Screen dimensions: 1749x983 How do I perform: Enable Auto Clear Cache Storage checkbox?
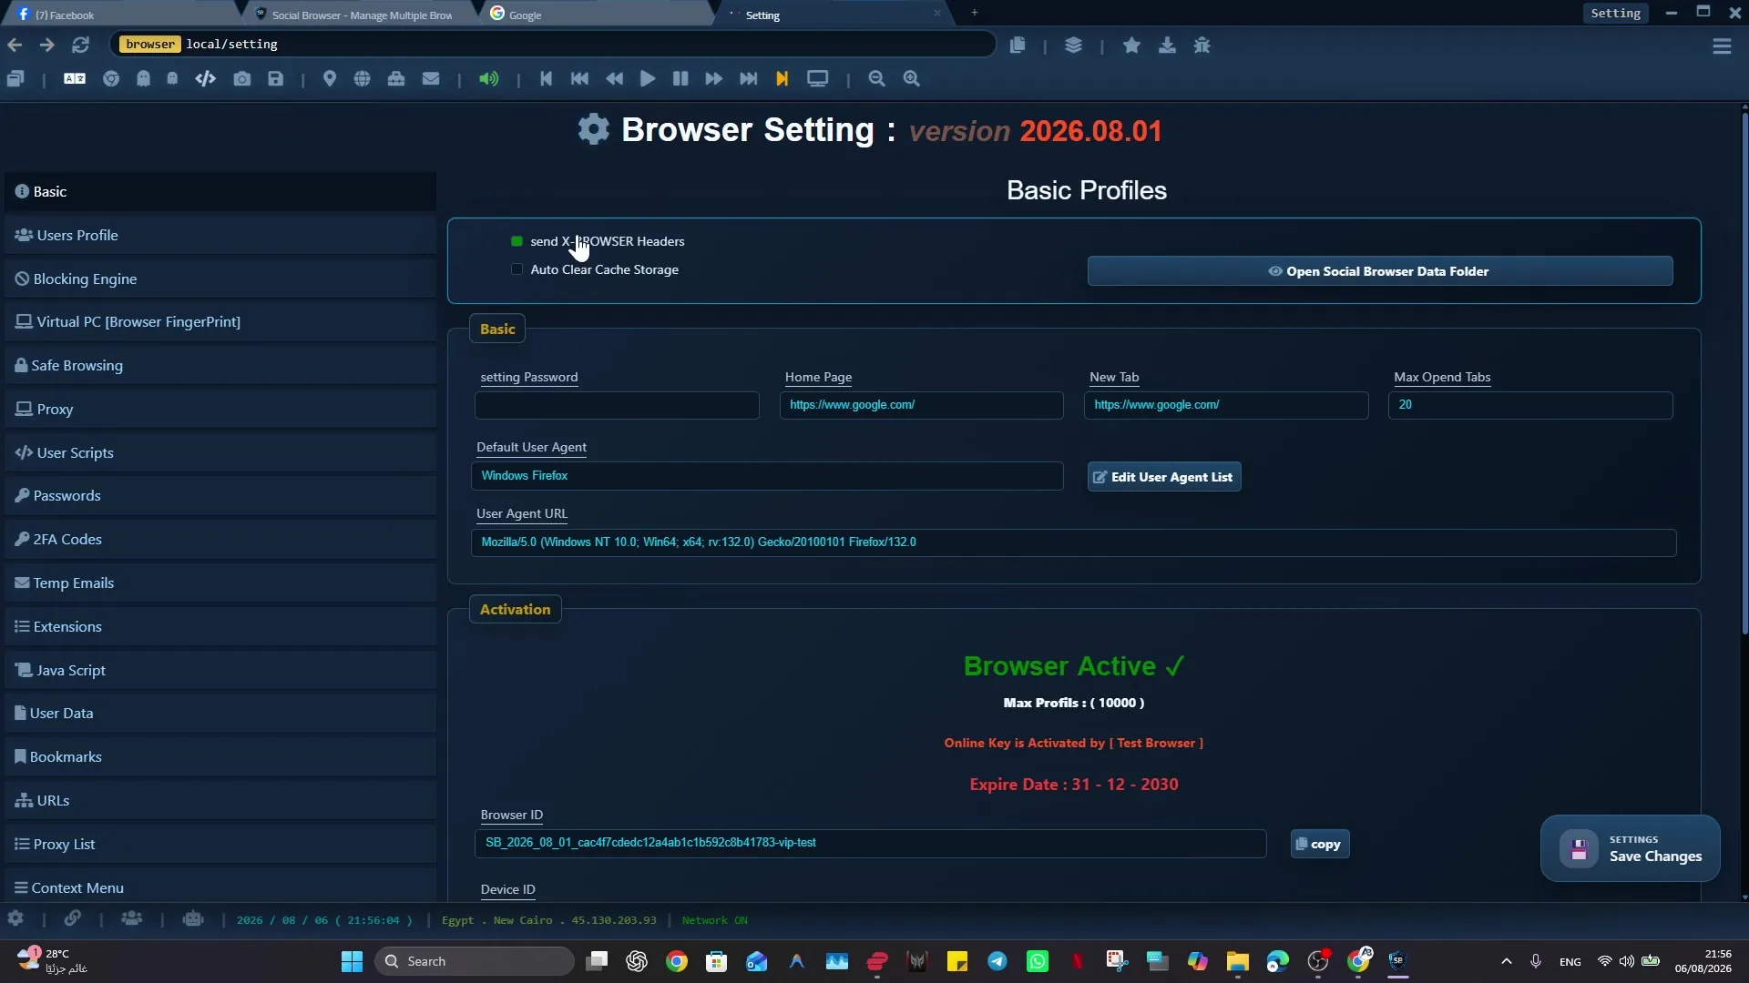pos(517,269)
